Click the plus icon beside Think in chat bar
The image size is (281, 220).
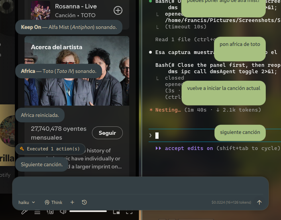pyautogui.click(x=72, y=202)
